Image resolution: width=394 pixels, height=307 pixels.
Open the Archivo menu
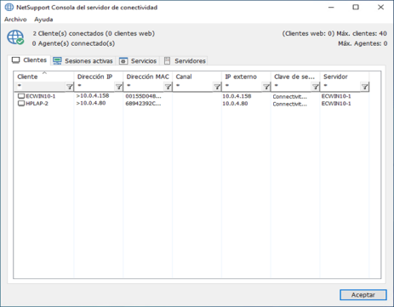point(15,20)
